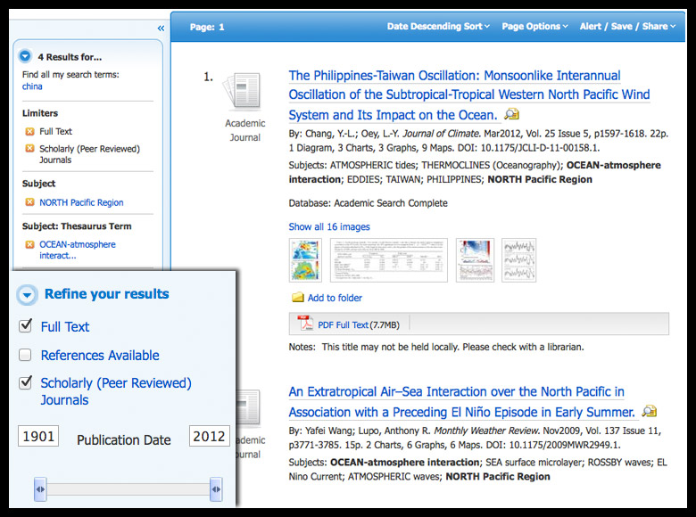The image size is (696, 517).
Task: Click the preview magnifier icon beside first result title
Action: (511, 115)
